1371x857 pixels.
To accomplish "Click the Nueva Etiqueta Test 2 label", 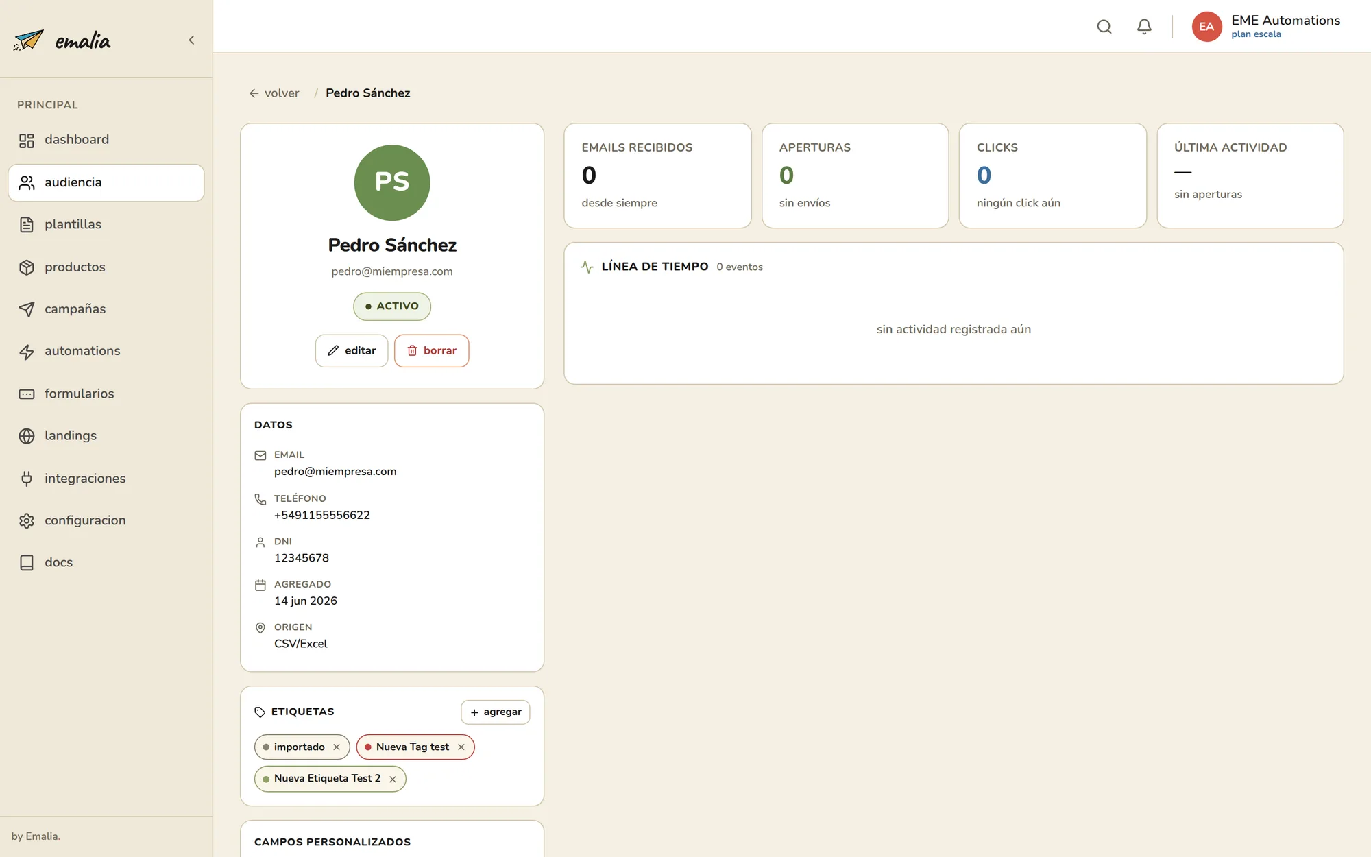I will click(x=328, y=779).
